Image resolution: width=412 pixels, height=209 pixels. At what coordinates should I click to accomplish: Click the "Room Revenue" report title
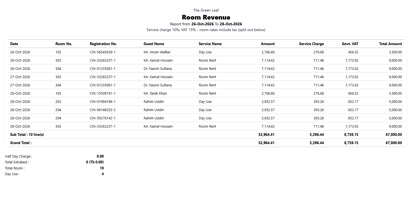[x=206, y=17]
